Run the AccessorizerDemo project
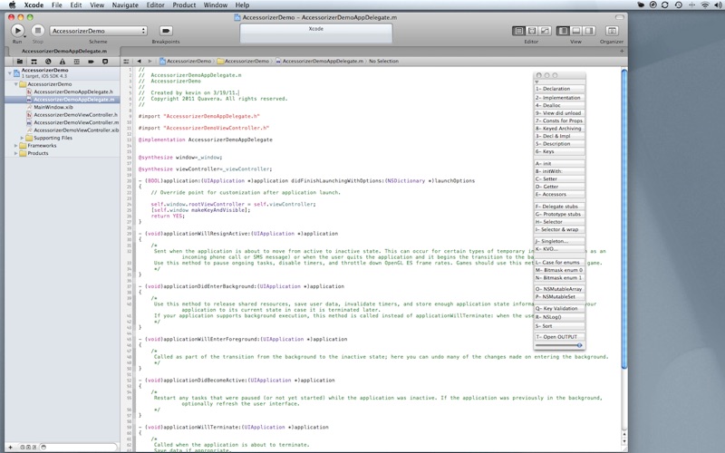This screenshot has height=453, width=725. (x=17, y=31)
